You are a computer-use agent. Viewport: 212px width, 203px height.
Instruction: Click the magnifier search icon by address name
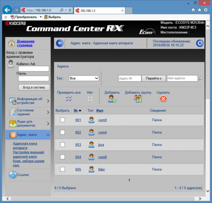tap(201, 78)
